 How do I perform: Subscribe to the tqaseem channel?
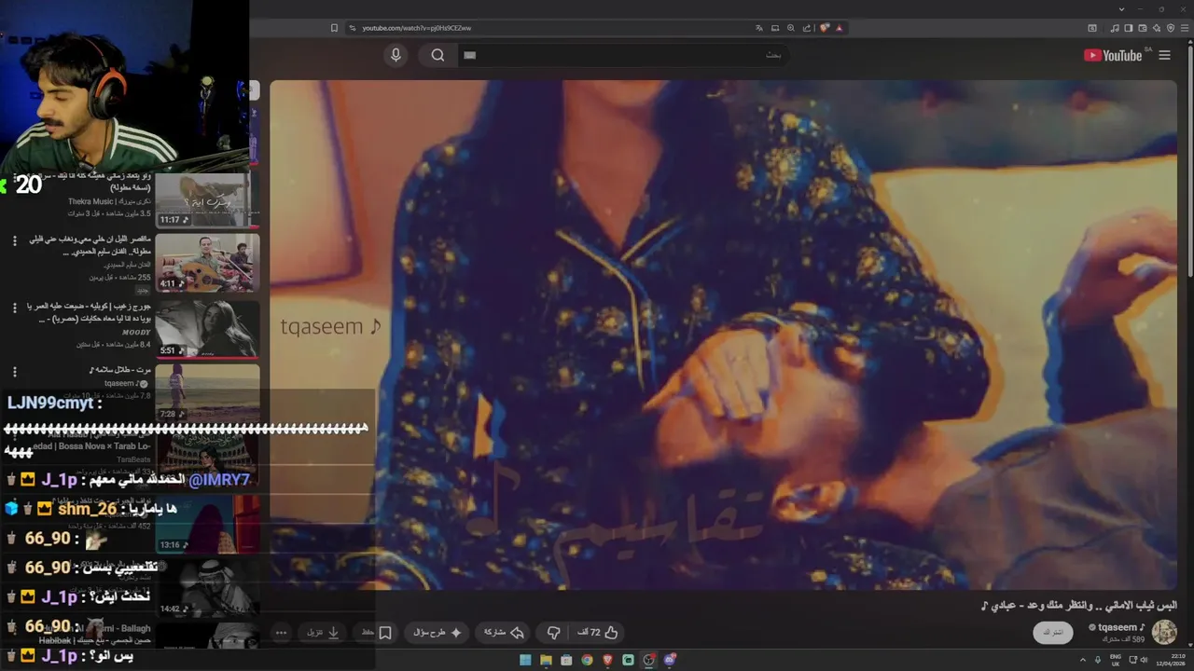click(x=1052, y=633)
